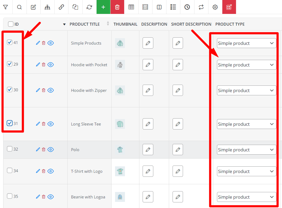Click the duplicate/copy toolbar icon
This screenshot has height=208, width=282.
click(x=75, y=7)
